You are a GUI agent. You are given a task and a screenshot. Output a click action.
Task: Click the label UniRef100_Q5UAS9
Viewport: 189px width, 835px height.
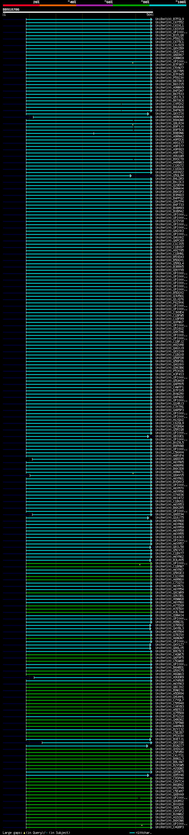pos(169,381)
